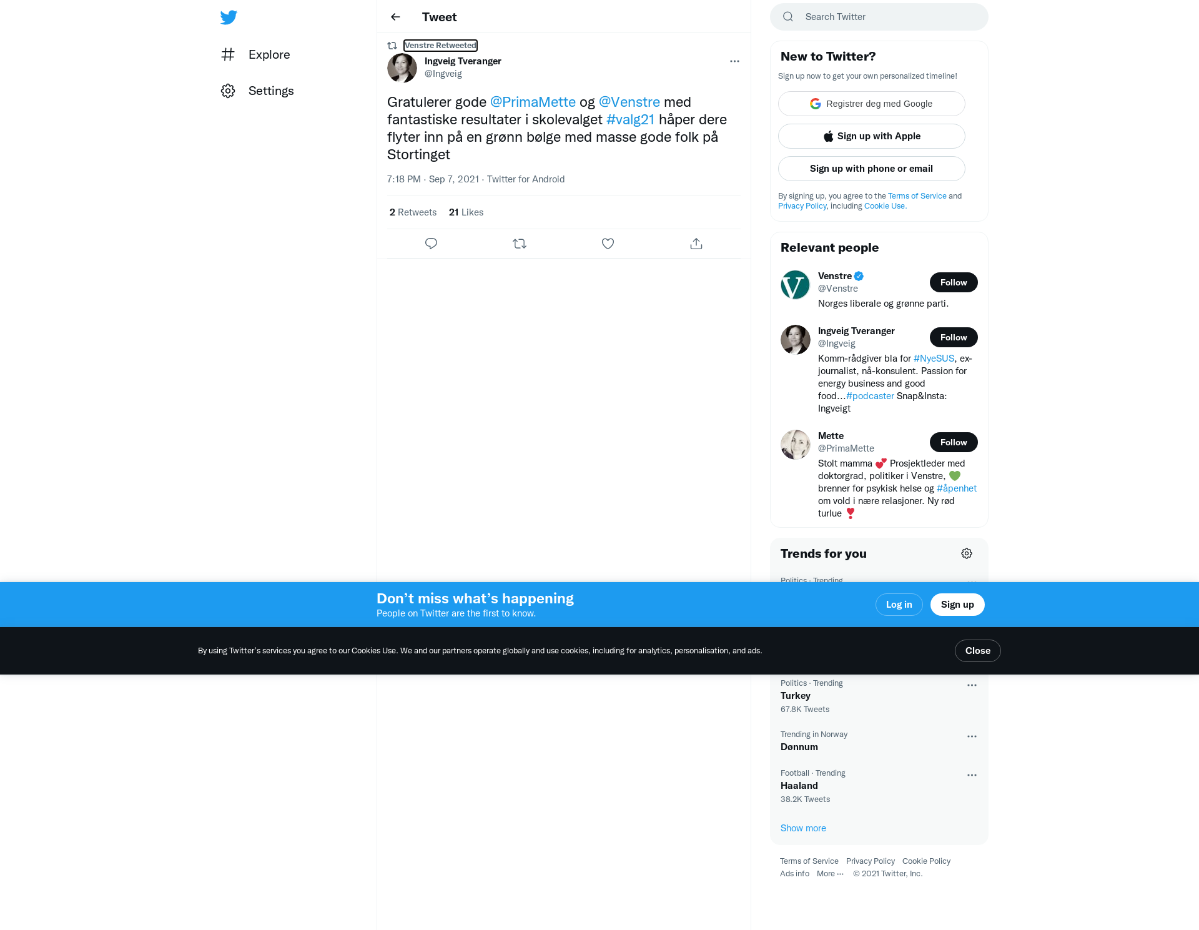Open Trends settings gear icon
This screenshot has width=1199, height=930.
pyautogui.click(x=967, y=553)
